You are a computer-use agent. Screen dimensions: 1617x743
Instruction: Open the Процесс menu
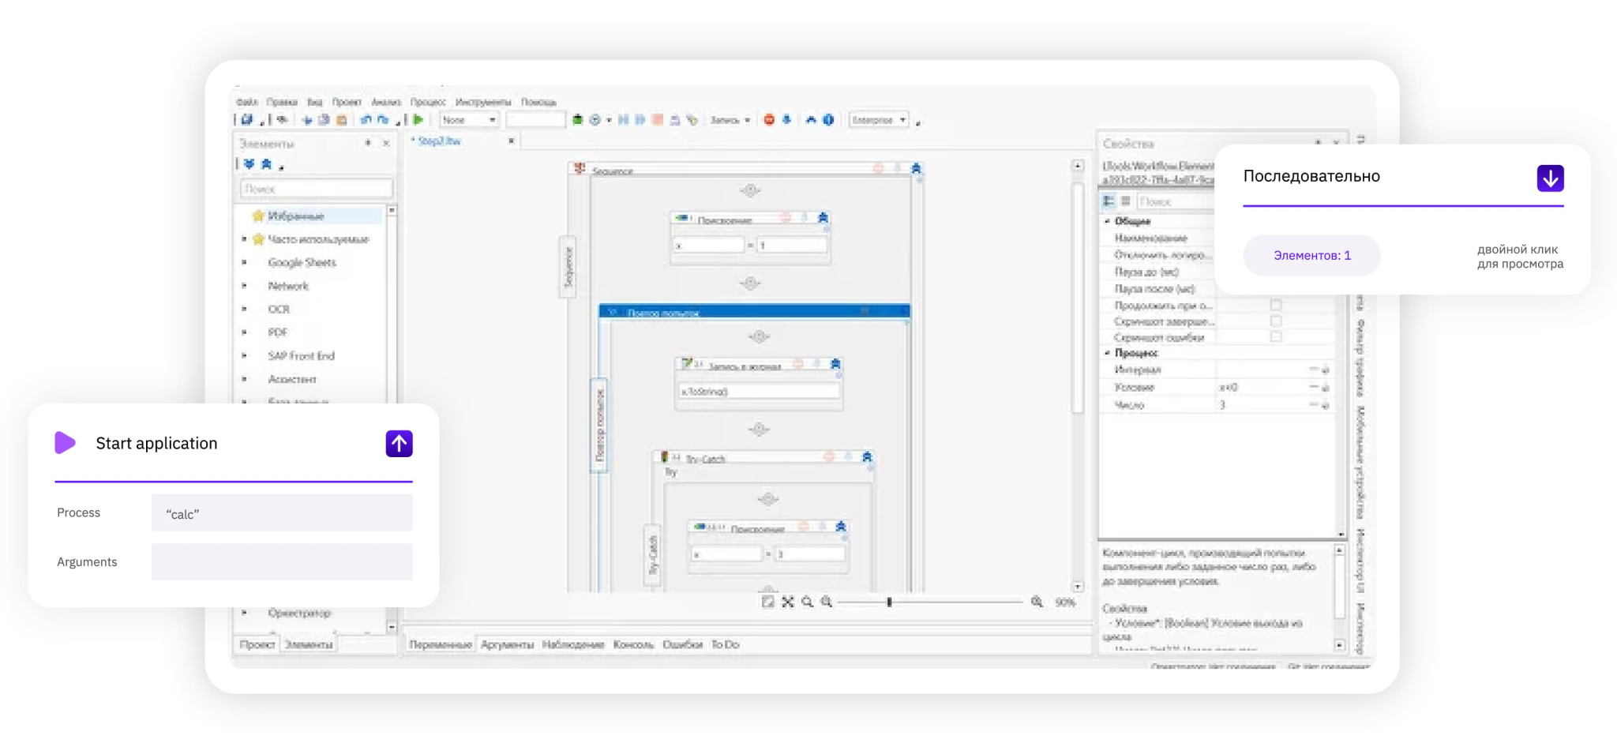coord(427,102)
